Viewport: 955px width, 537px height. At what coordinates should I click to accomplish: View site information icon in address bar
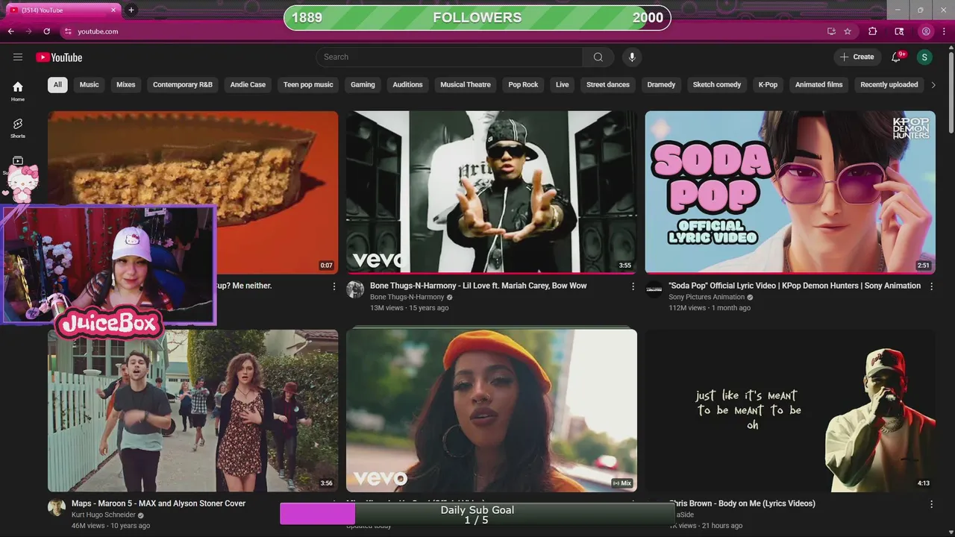pyautogui.click(x=68, y=31)
